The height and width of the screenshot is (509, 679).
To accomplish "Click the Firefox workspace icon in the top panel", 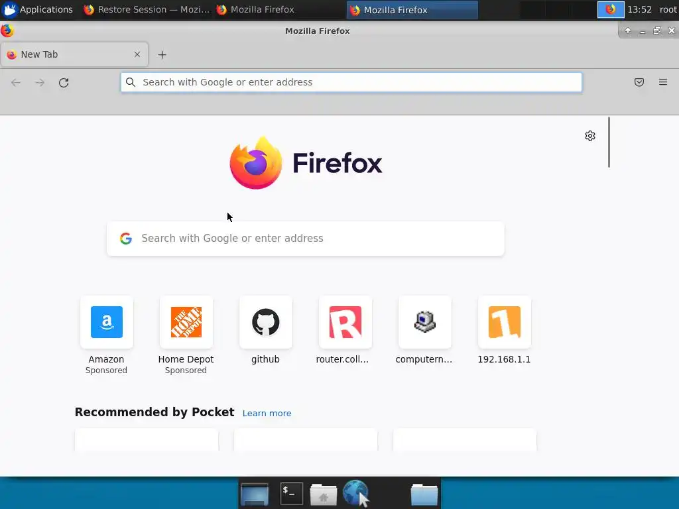I will coord(611,9).
